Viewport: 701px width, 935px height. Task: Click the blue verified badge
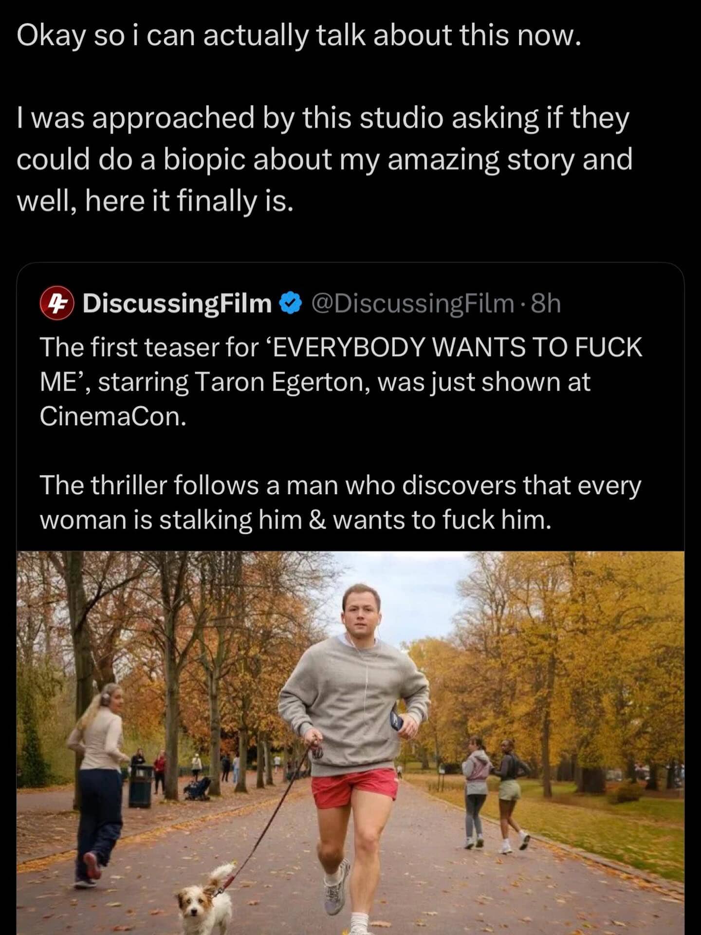click(291, 303)
